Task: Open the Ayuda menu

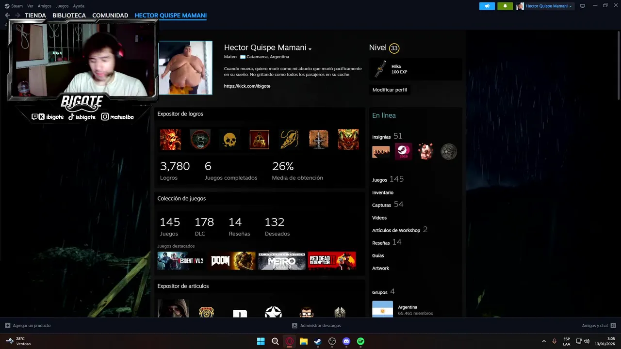Action: point(79,6)
